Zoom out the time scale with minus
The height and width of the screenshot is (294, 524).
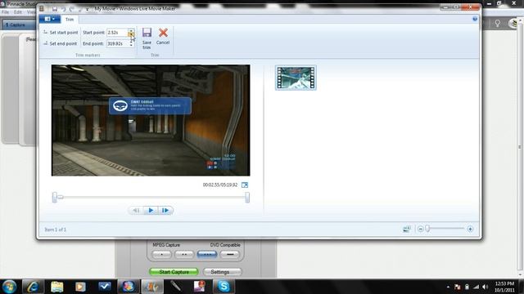click(x=420, y=229)
